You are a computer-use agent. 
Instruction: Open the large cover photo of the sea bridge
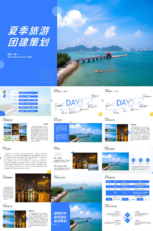(x=105, y=43)
